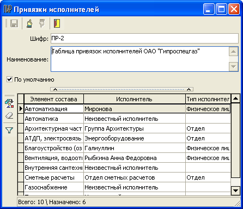The width and height of the screenshot is (243, 209).
Task: Click the table vertical scrollbar thumb
Action: (236, 140)
